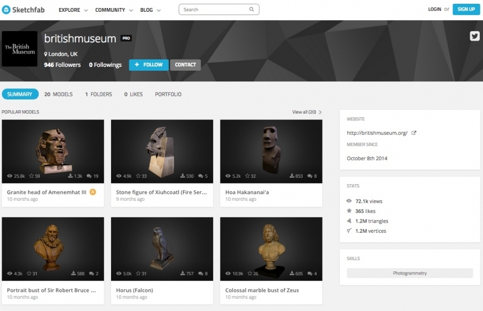Open Colossal marble bust of Zeus thumbnail
Screen dimensions: 483x311
pos(271,249)
